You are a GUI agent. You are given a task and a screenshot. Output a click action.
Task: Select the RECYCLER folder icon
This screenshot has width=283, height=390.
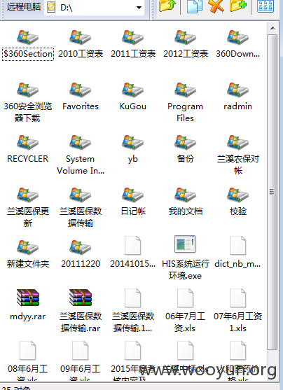(x=27, y=143)
